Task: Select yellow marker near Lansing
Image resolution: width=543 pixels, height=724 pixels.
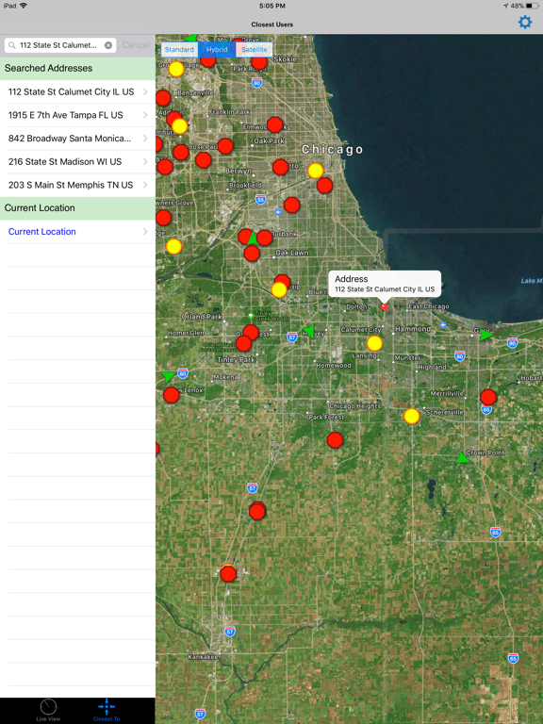Action: point(374,343)
